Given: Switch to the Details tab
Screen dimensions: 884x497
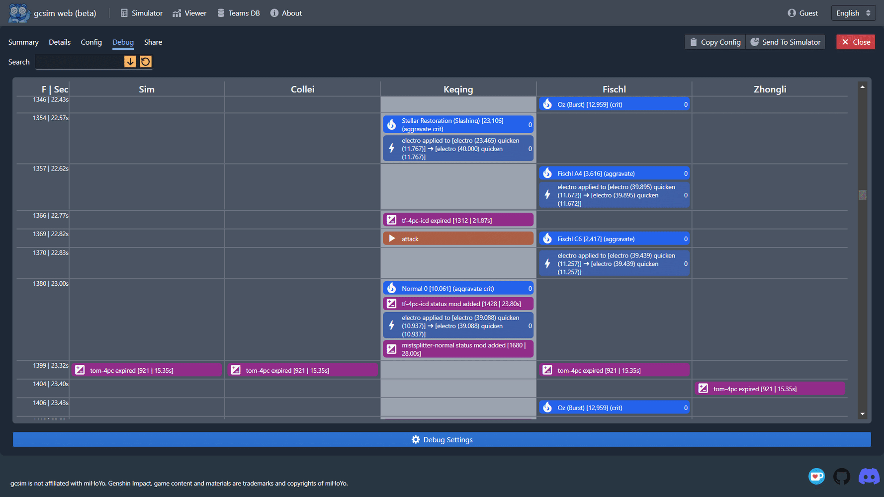Looking at the screenshot, I should pyautogui.click(x=60, y=42).
